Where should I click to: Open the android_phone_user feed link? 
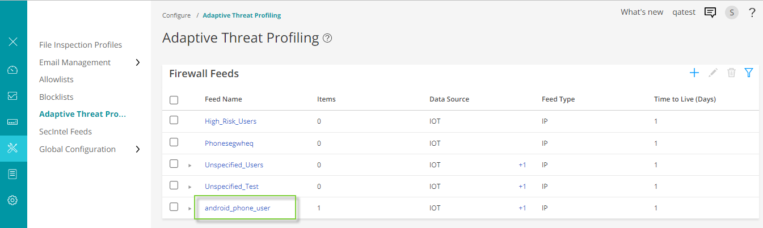coord(237,208)
